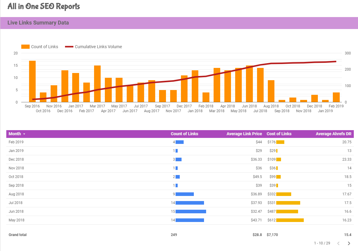Click the Average Ahrefs DR column header
Viewport: 358px width, 251px height.
[333, 134]
